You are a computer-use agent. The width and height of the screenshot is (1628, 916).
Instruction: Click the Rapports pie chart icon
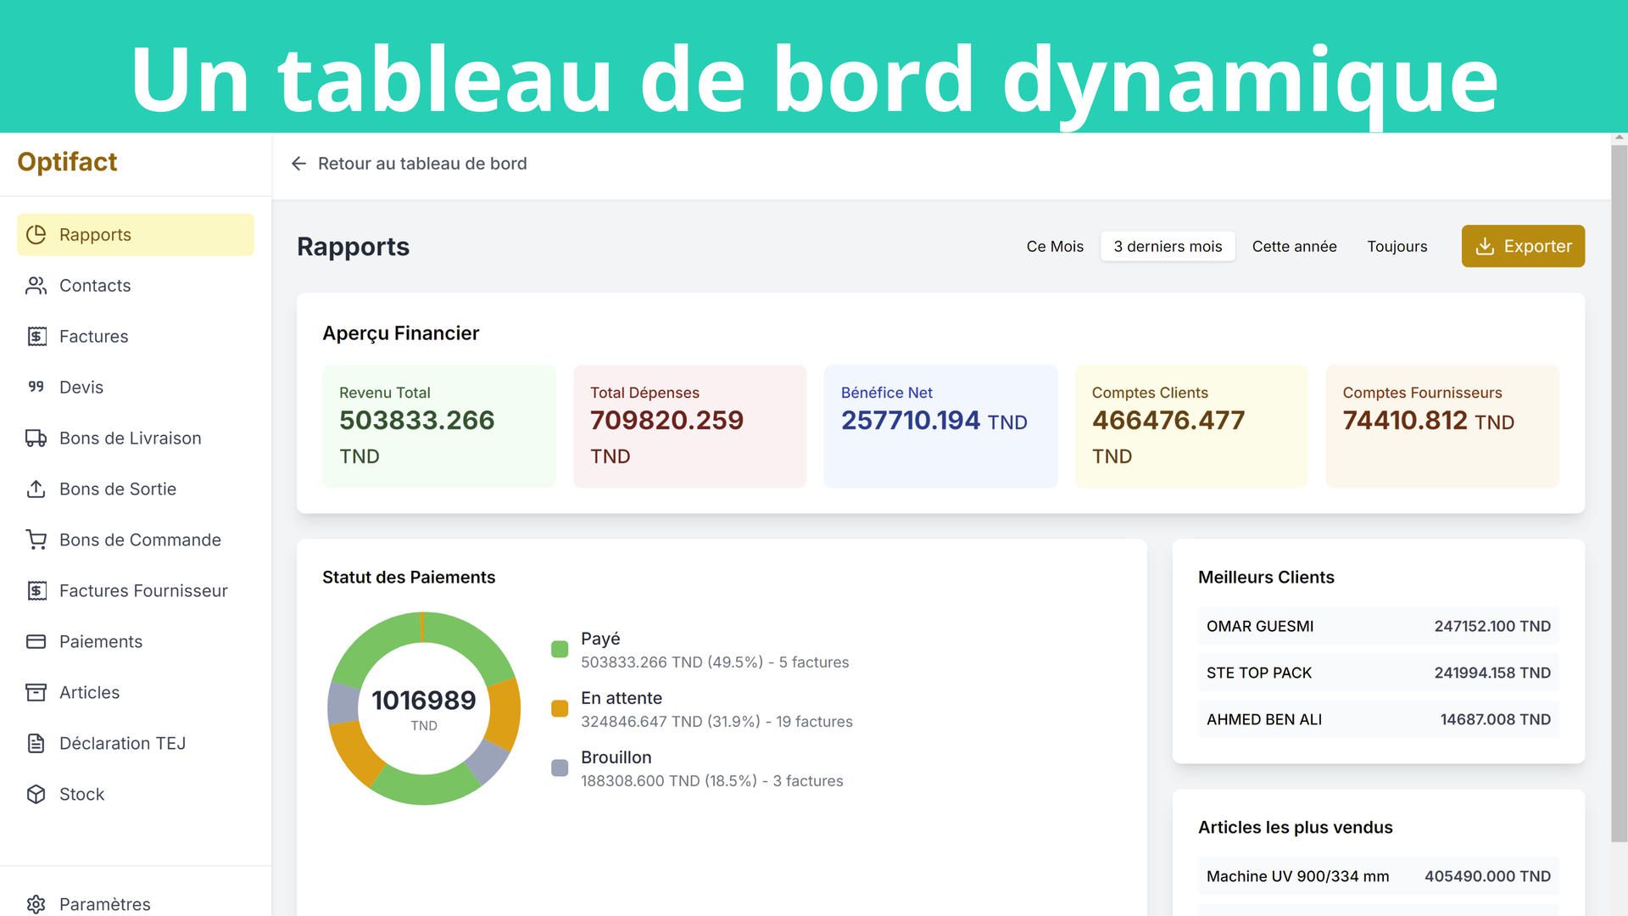click(36, 235)
